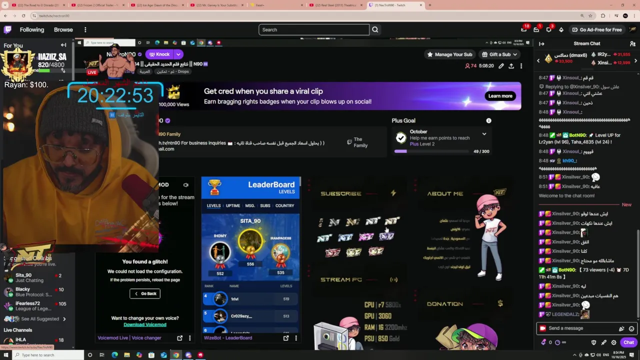Select the LEVELS leaderboard tab
Screen dimensions: 640x360
pos(213,205)
